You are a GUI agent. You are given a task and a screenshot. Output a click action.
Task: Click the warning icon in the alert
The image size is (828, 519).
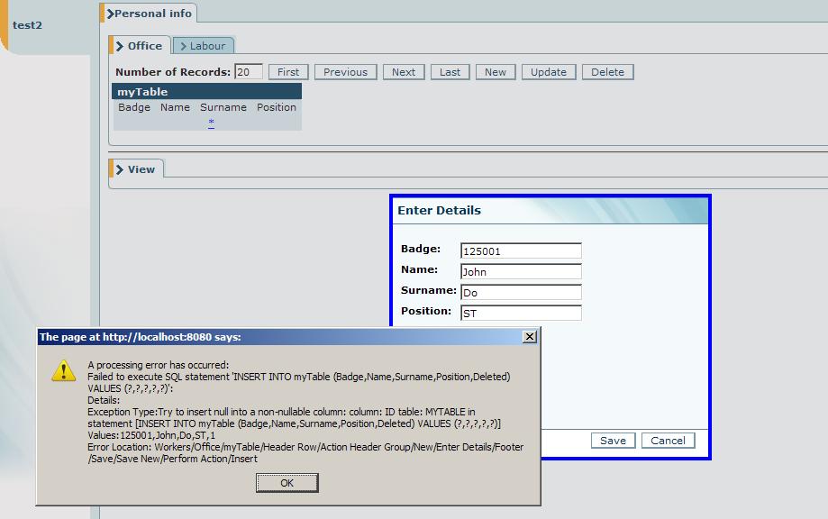[63, 370]
